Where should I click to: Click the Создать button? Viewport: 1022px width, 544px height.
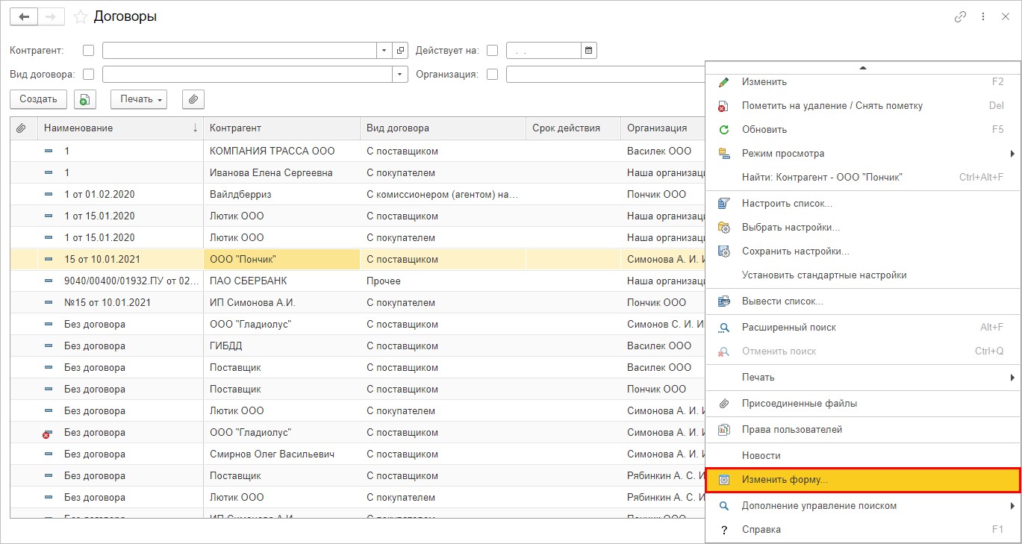point(38,99)
